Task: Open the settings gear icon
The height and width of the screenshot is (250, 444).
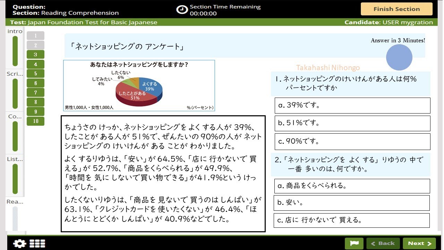Action: (19, 243)
